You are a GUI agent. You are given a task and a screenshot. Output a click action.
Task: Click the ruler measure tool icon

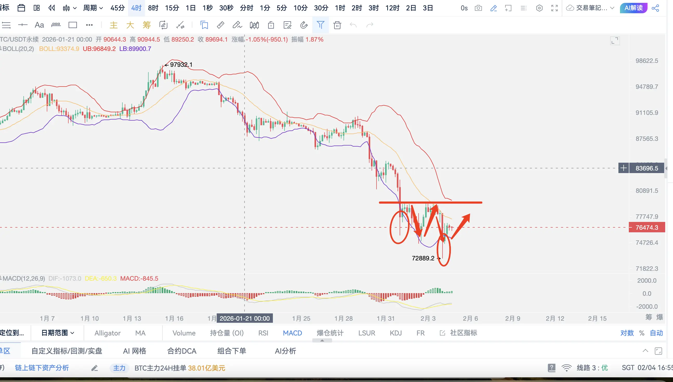[221, 25]
